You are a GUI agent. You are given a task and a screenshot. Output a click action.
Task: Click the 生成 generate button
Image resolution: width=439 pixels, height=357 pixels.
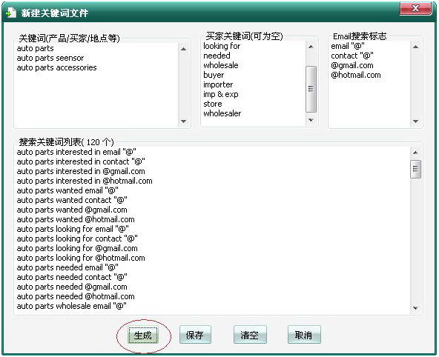click(143, 335)
